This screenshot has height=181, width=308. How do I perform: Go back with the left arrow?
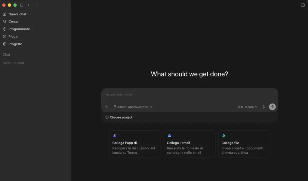pos(29,5)
